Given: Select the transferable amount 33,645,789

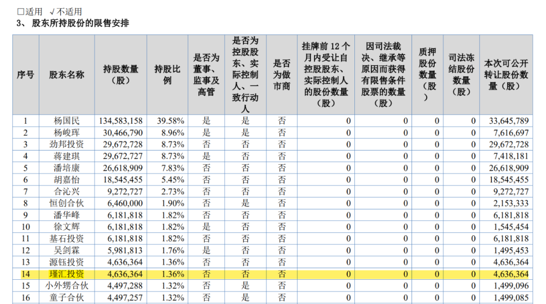Looking at the screenshot, I should point(509,121).
